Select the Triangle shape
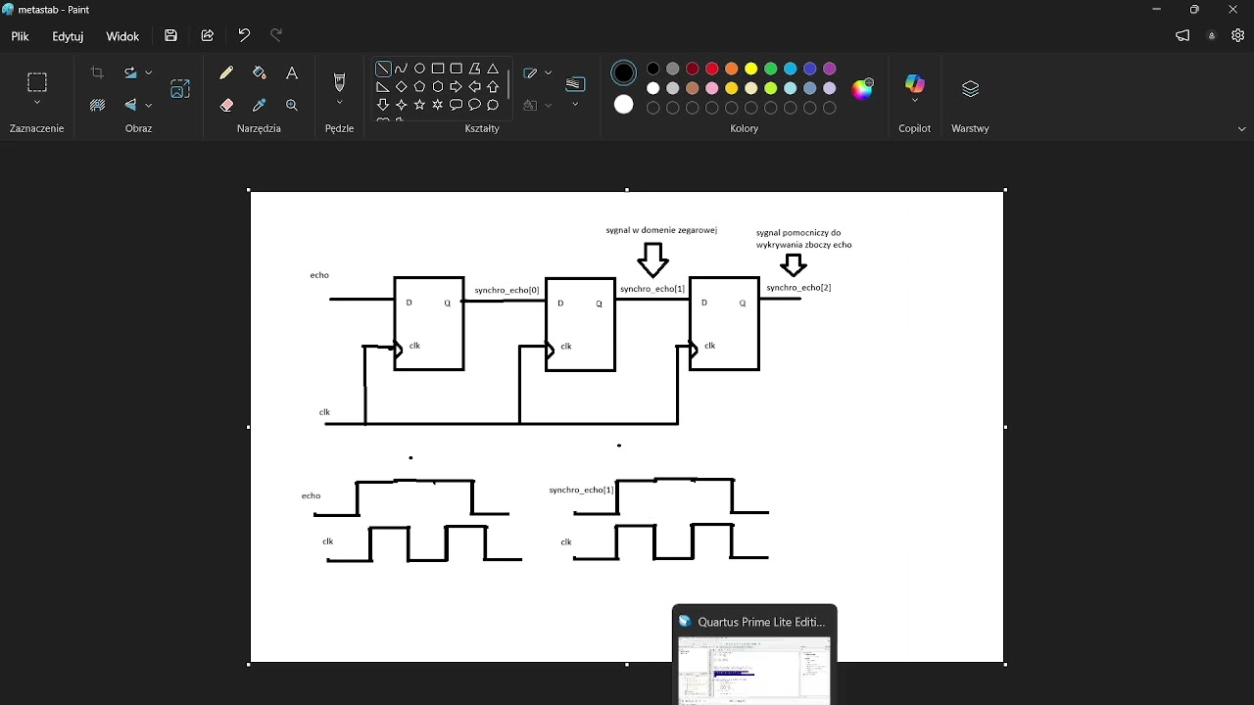This screenshot has height=705, width=1254. point(494,70)
